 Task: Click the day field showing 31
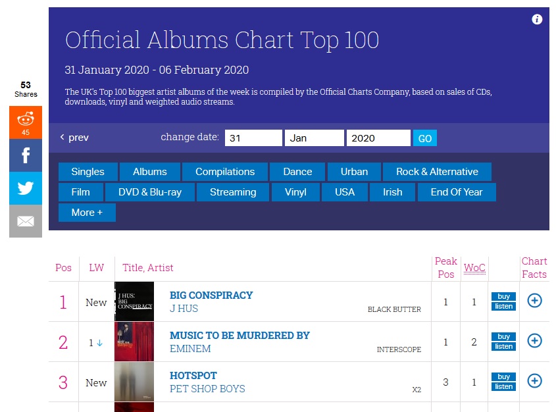click(253, 138)
